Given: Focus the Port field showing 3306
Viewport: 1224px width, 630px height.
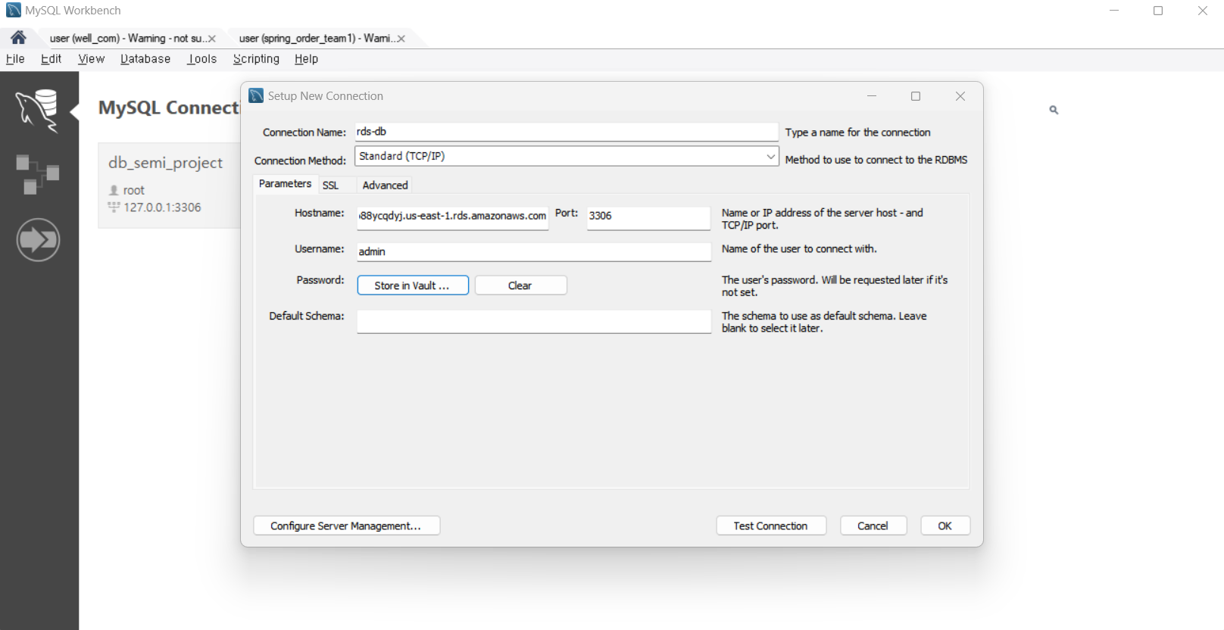Looking at the screenshot, I should 648,217.
